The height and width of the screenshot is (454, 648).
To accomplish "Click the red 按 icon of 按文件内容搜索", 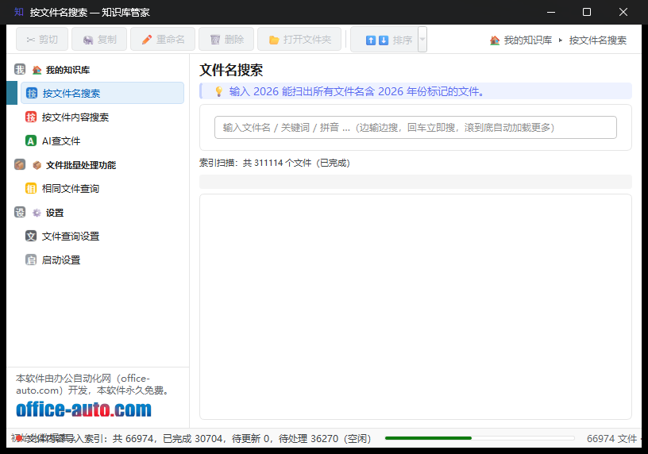I will pyautogui.click(x=31, y=117).
